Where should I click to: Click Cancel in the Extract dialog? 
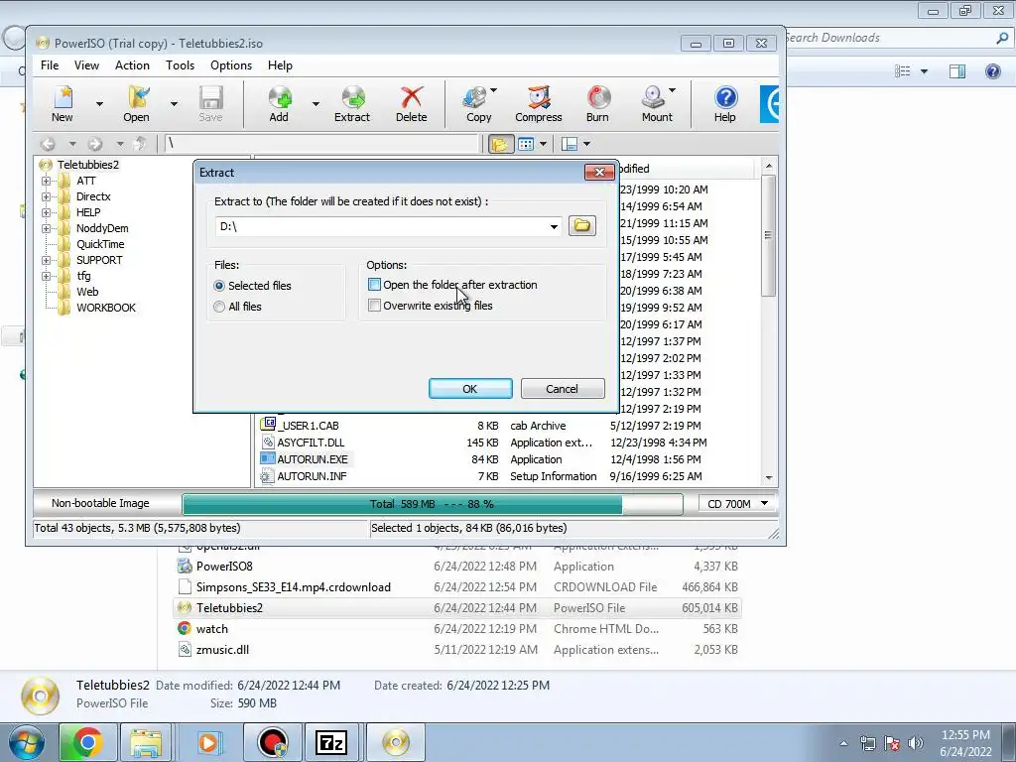tap(562, 389)
